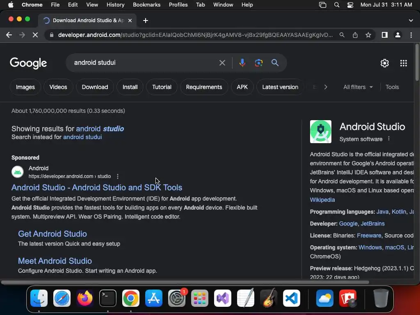Viewport: 420px width, 315px height.
Task: Select the Download filter chip
Action: [95, 87]
